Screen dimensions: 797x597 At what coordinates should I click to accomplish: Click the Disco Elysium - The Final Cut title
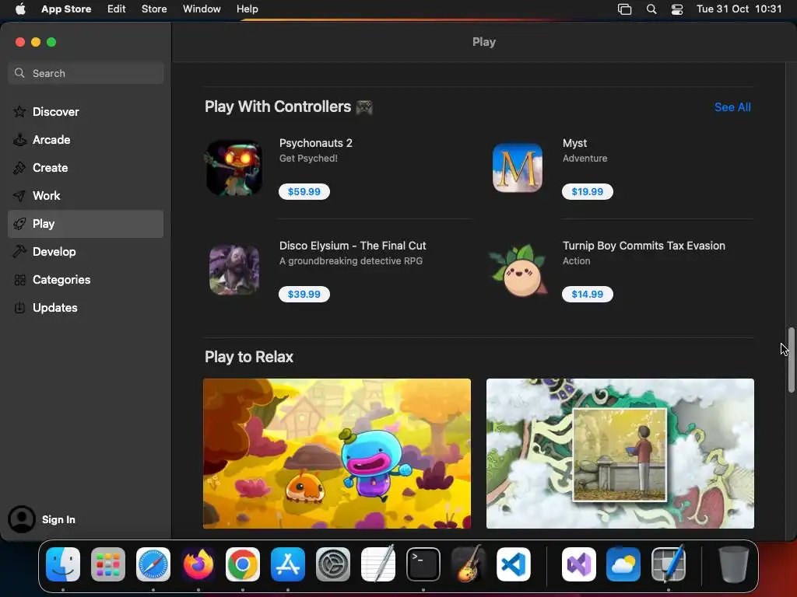point(353,246)
